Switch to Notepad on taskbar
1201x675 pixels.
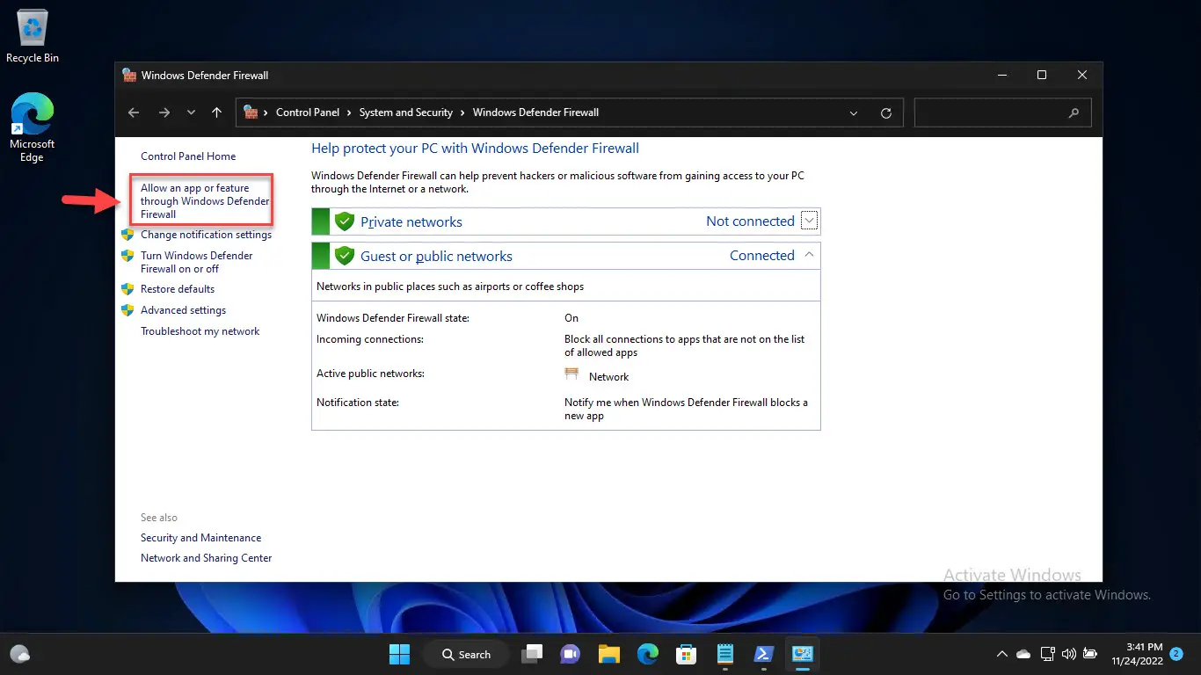tap(725, 654)
